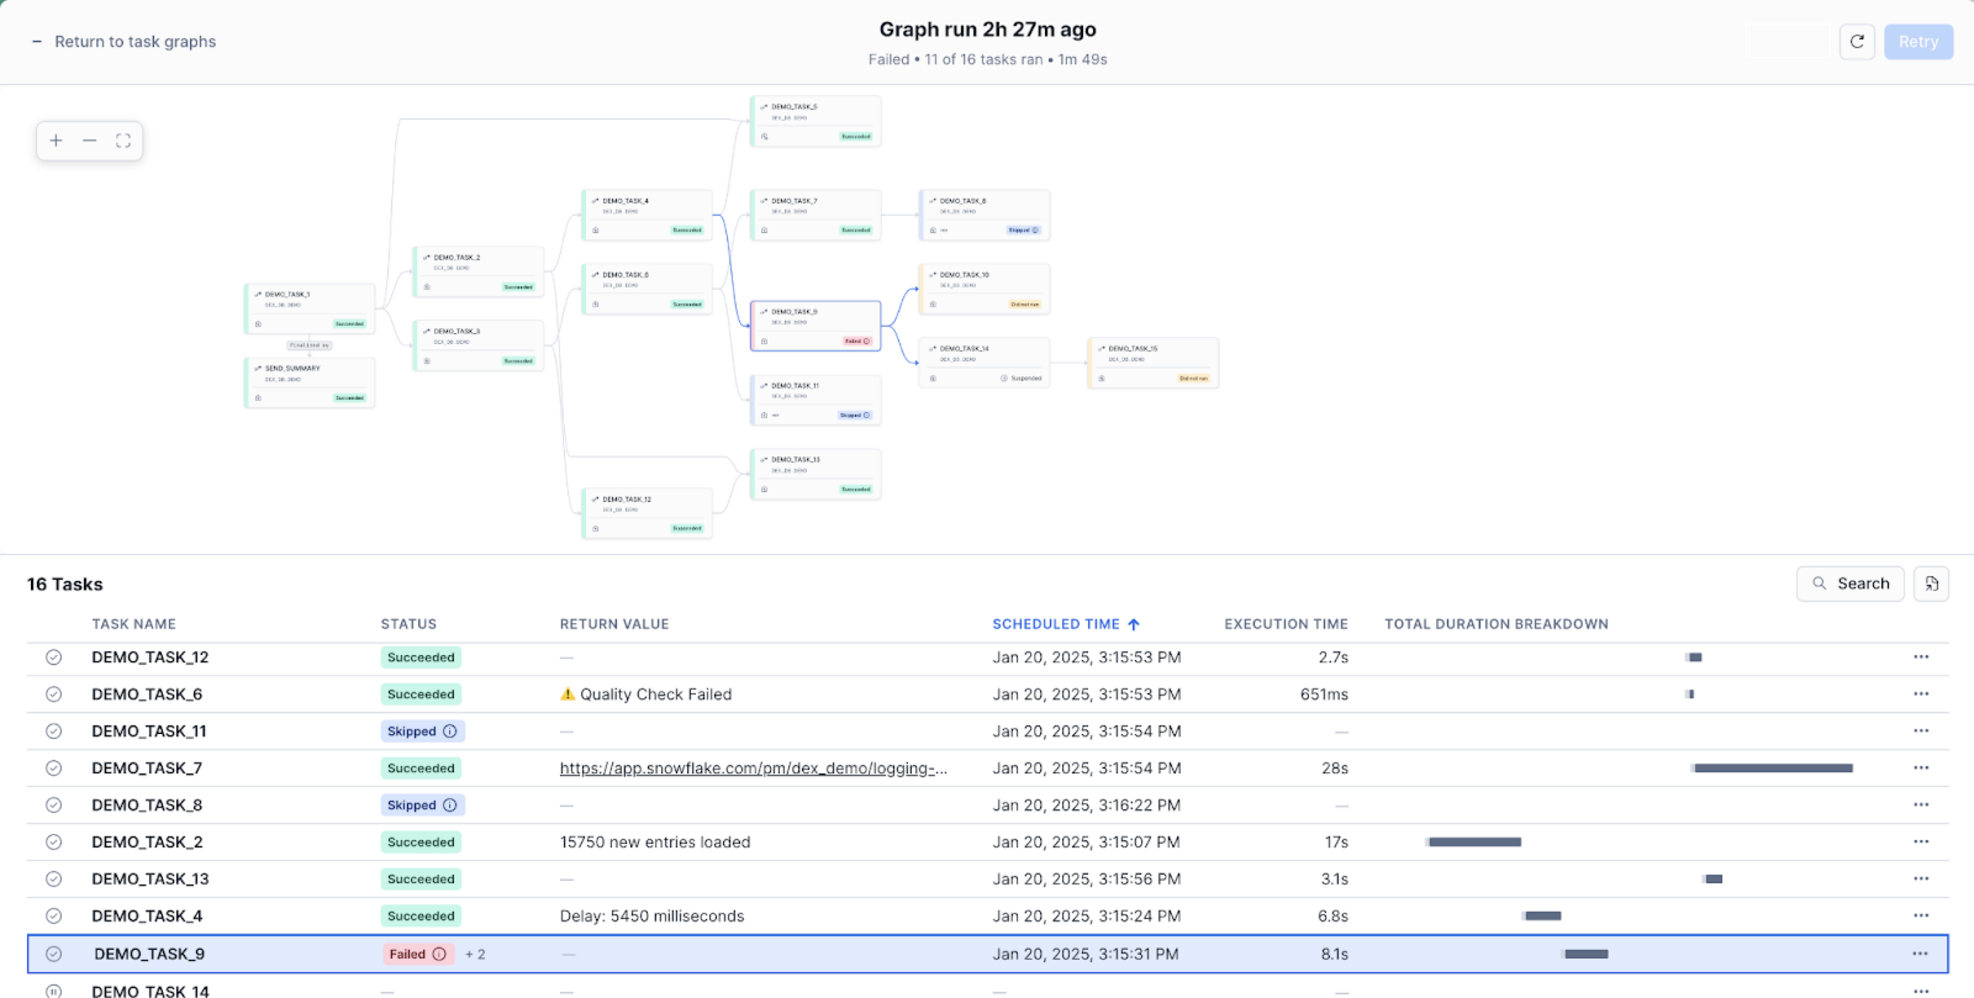Image resolution: width=1974 pixels, height=998 pixels.
Task: Click the Skipped info icon for DEMO_TASK_11
Action: tap(450, 732)
